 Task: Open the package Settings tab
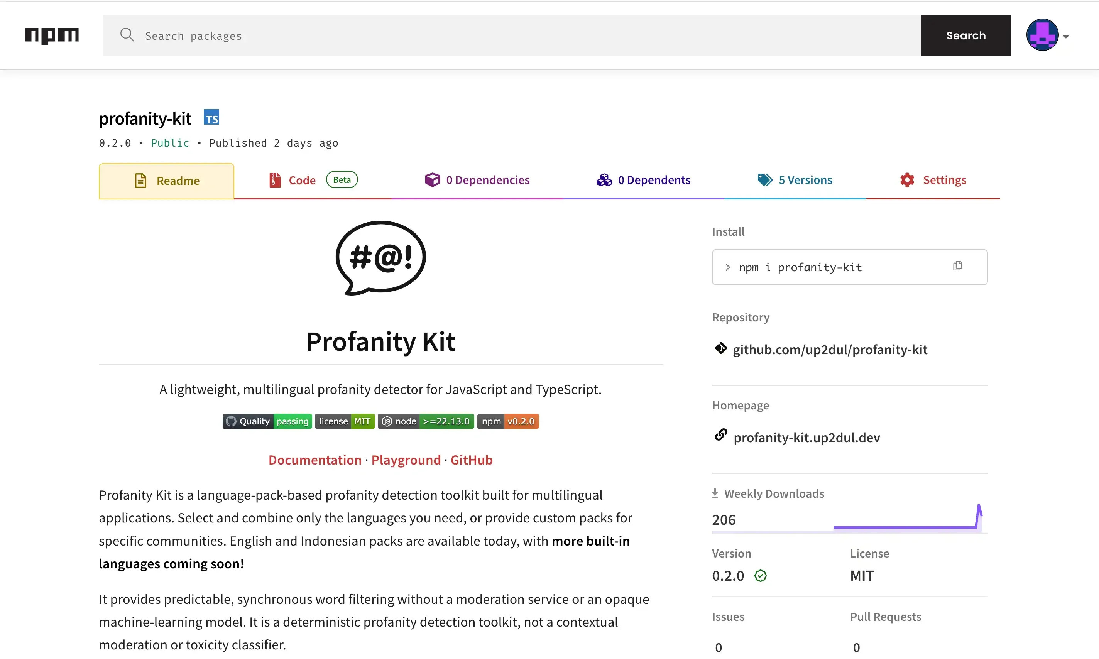pyautogui.click(x=933, y=180)
